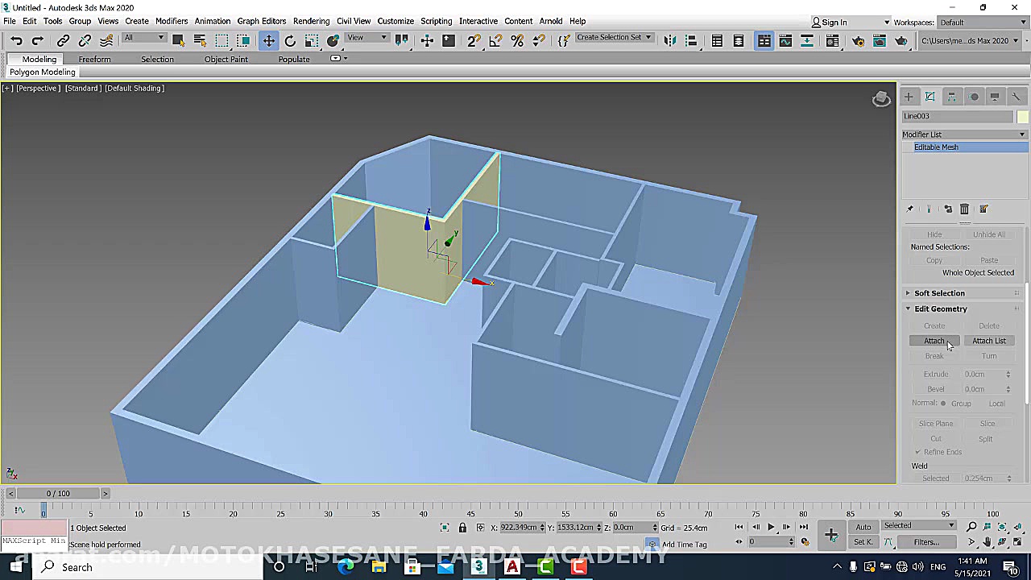Image resolution: width=1031 pixels, height=580 pixels.
Task: Click the Undo arrow icon
Action: coord(16,40)
